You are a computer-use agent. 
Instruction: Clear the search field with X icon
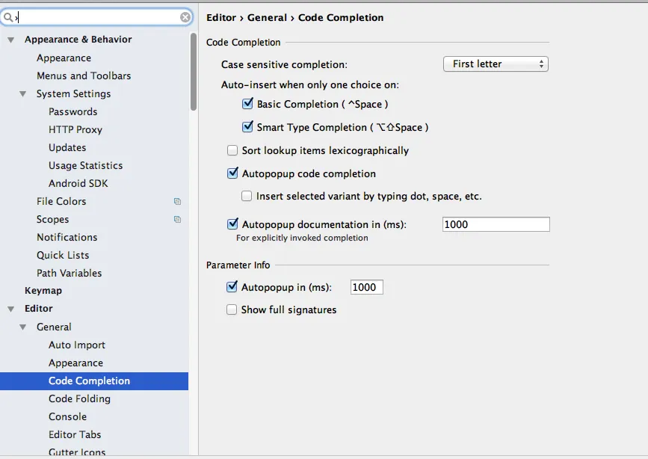(x=185, y=17)
